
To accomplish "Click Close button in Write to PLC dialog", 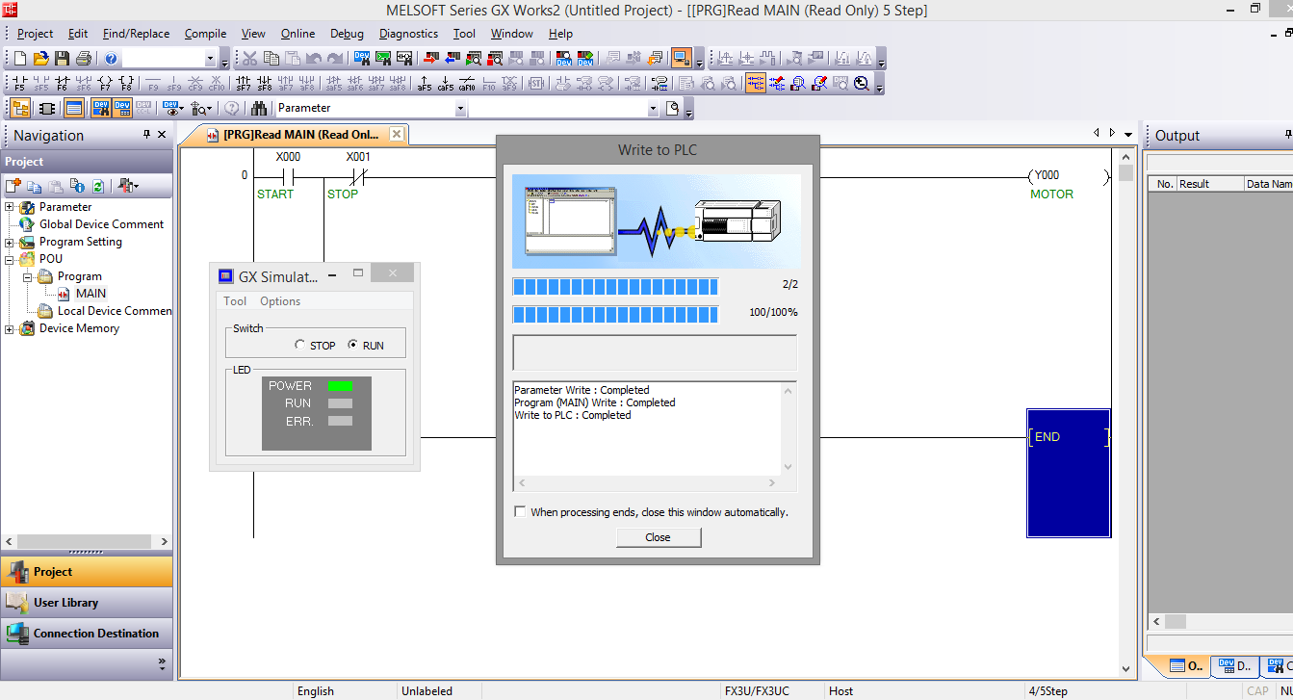I will click(x=659, y=537).
